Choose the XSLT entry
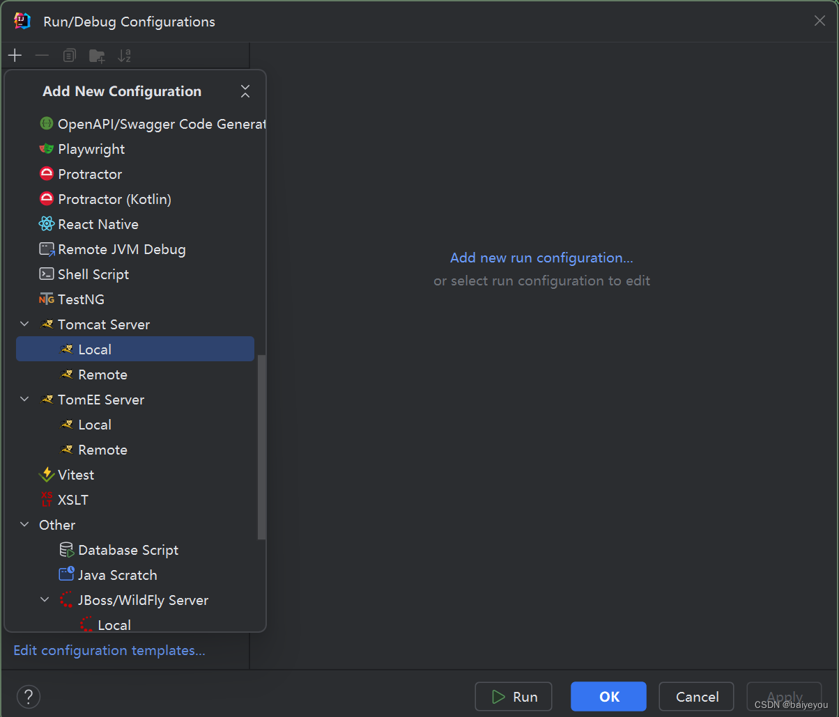This screenshot has width=839, height=717. (135, 500)
